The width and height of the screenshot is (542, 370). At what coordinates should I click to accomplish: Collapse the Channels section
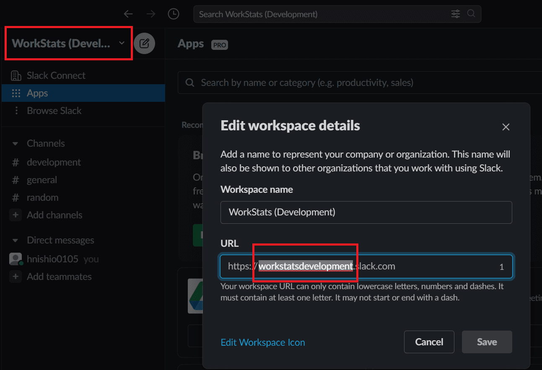[x=16, y=143]
